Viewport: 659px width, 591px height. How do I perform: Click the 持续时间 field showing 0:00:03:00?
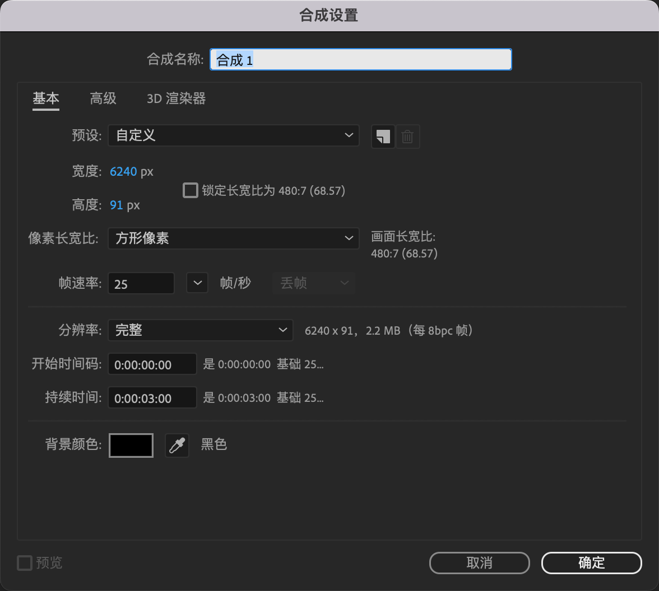[152, 397]
